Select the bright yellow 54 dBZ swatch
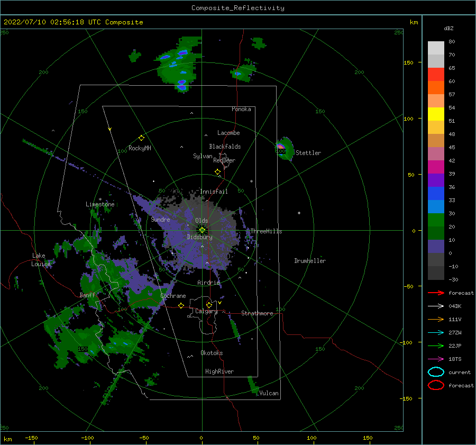The width and height of the screenshot is (476, 445). tap(436, 114)
